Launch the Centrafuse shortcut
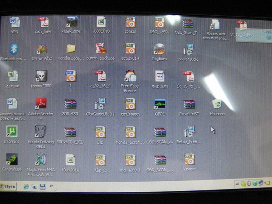272x204 pixels. coord(12,159)
